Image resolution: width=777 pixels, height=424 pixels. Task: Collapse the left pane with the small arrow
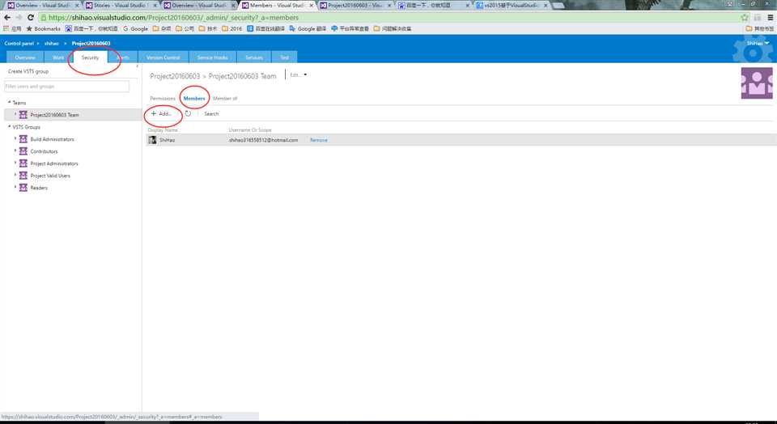tap(138, 66)
